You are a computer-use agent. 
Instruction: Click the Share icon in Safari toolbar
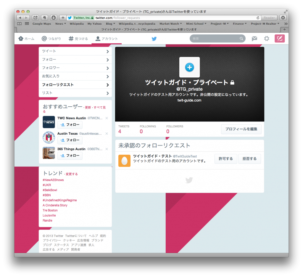click(36, 18)
